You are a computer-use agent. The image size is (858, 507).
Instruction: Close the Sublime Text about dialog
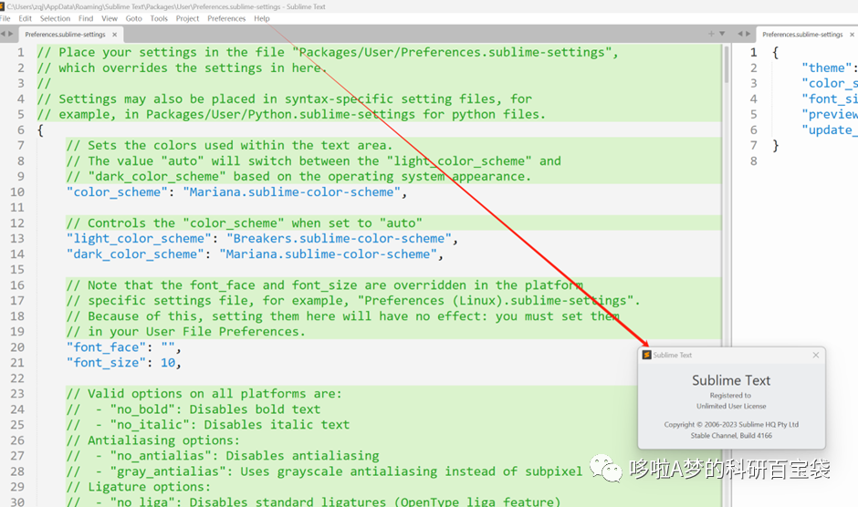tap(816, 355)
